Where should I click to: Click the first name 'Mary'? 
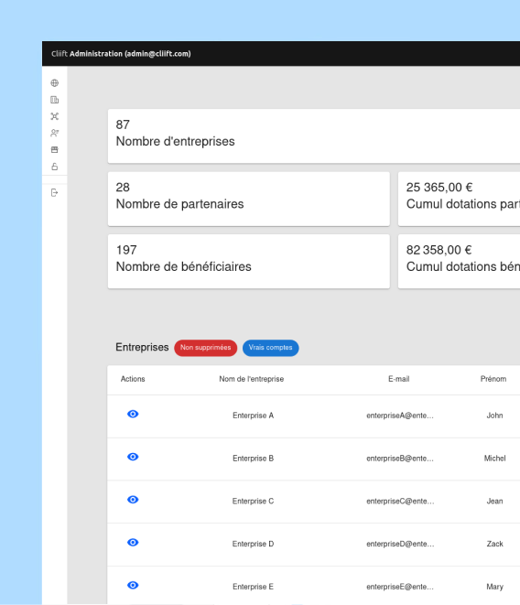point(494,587)
